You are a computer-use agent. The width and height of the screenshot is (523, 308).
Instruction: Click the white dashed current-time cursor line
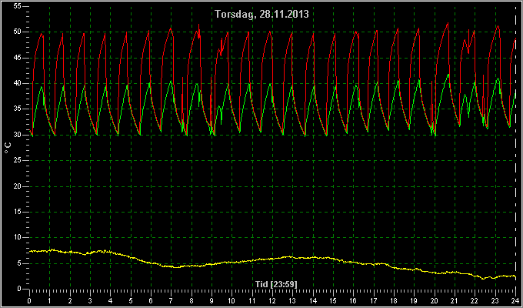pos(515,147)
